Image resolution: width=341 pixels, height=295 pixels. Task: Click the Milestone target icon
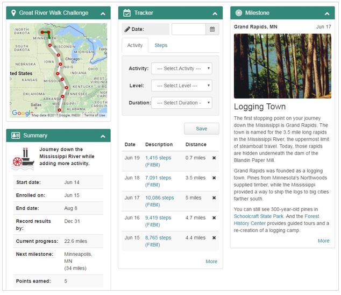[239, 13]
